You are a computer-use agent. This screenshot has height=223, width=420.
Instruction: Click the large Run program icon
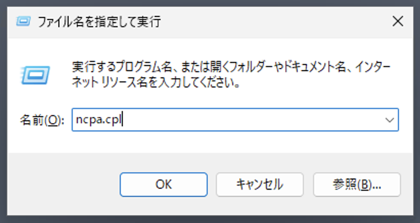[35, 75]
